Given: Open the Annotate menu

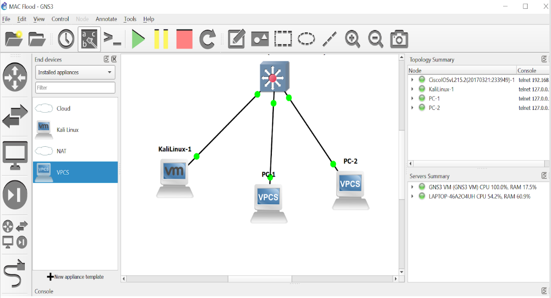Looking at the screenshot, I should 106,19.
